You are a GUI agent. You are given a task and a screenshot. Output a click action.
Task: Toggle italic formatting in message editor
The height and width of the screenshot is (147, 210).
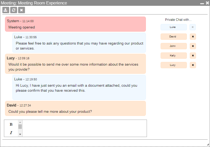point(11,133)
